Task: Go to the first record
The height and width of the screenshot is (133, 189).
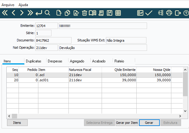Action: (x=5, y=13)
